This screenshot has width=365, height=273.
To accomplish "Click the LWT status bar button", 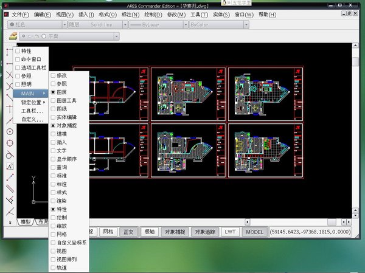I will pyautogui.click(x=229, y=232).
